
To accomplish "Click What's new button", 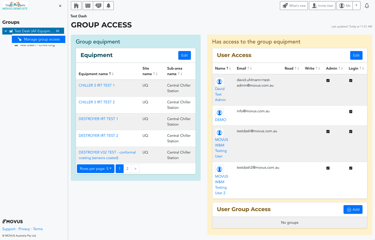I will [x=294, y=5].
